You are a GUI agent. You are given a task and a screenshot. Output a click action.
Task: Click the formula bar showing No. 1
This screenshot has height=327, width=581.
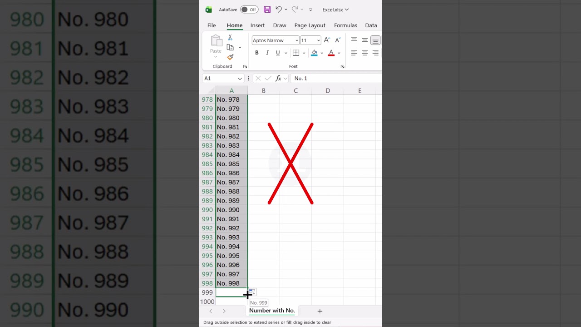tap(336, 78)
